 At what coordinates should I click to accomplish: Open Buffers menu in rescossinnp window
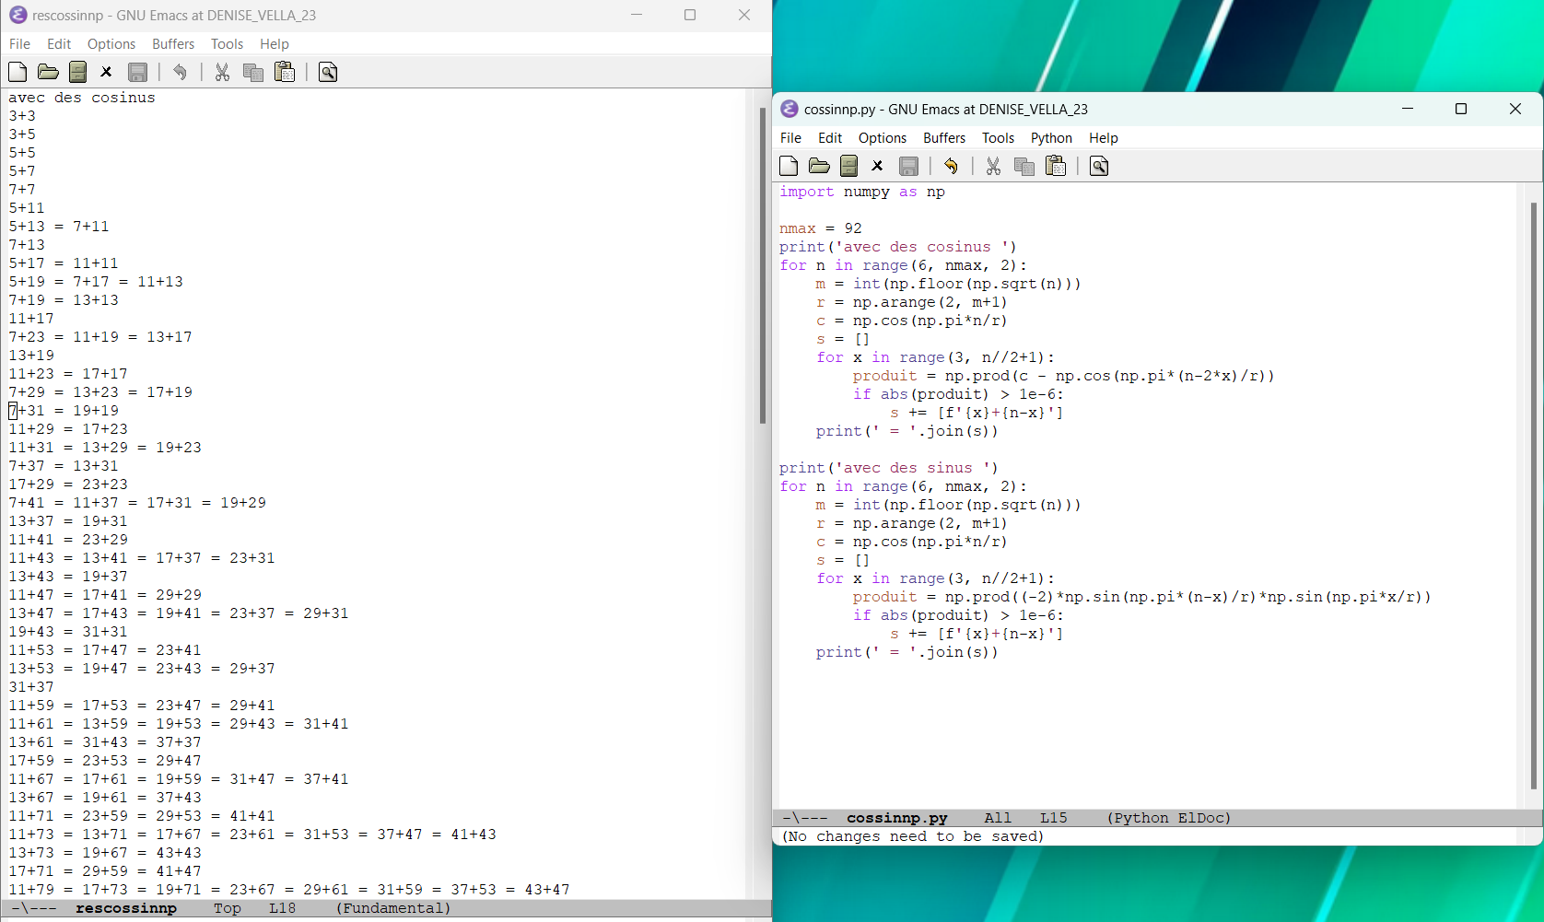(x=173, y=44)
